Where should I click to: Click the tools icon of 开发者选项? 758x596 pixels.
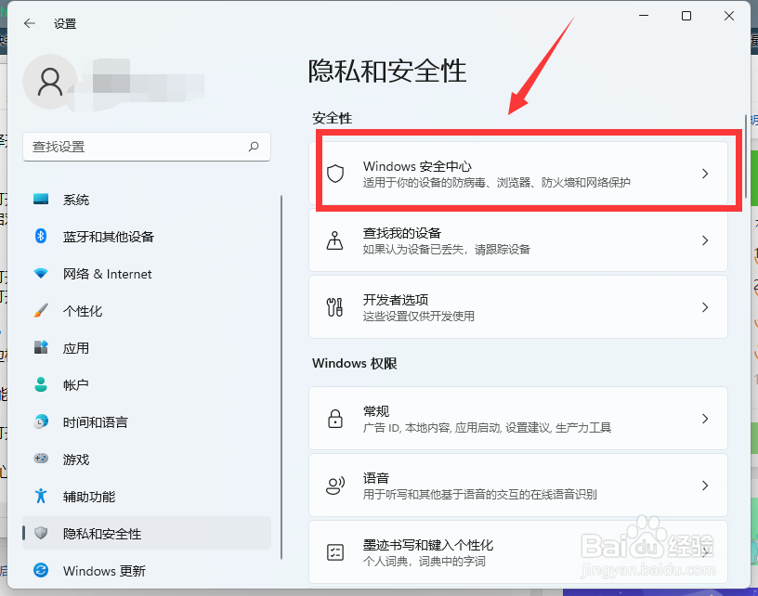335,307
